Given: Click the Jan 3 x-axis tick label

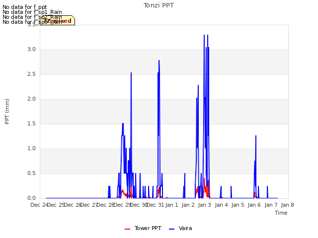Looking at the screenshot, I should click(x=204, y=205).
